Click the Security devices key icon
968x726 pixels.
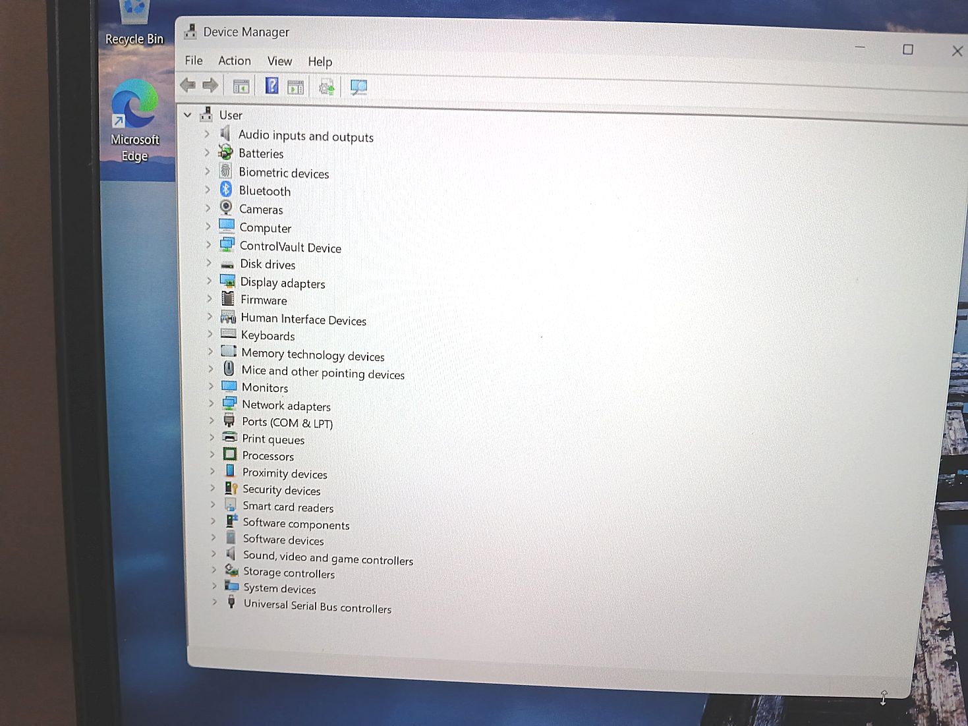coord(231,488)
